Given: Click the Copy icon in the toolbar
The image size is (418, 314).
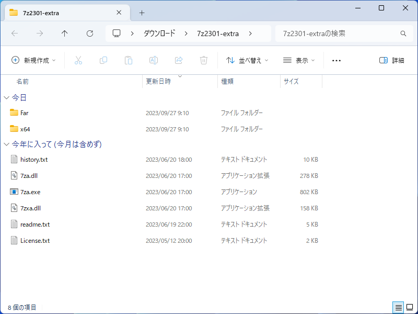Looking at the screenshot, I should point(103,60).
